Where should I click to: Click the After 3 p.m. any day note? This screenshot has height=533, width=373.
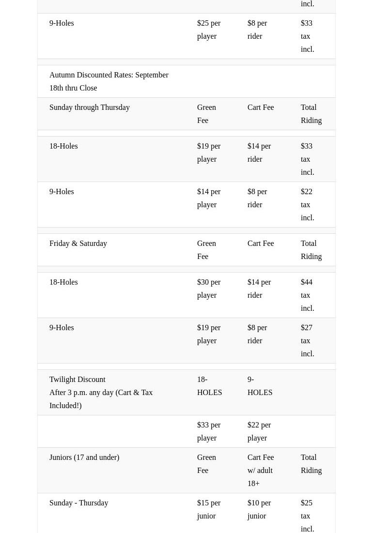pyautogui.click(x=101, y=399)
